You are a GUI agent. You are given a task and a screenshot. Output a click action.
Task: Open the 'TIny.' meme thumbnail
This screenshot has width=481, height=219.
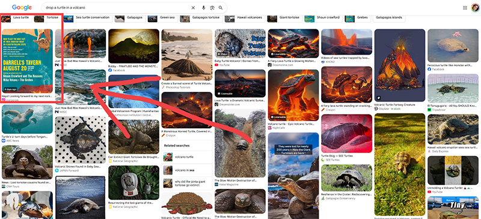coord(453,208)
